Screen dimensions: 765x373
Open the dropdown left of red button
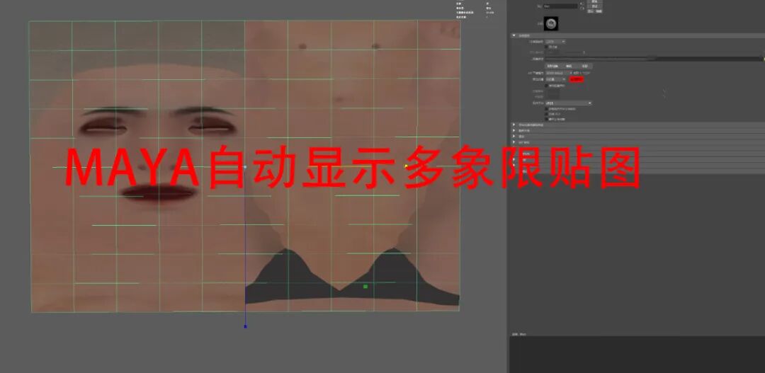[556, 79]
